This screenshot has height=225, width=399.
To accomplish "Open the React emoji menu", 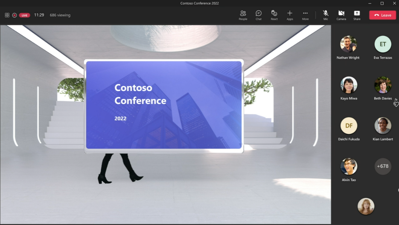I will 274,15.
